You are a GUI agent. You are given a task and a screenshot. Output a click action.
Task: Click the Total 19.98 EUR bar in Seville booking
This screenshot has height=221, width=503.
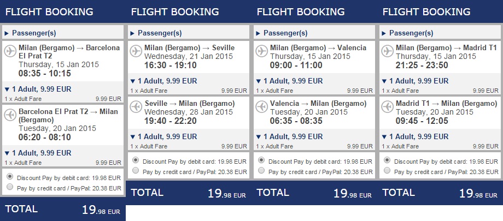pyautogui.click(x=189, y=193)
